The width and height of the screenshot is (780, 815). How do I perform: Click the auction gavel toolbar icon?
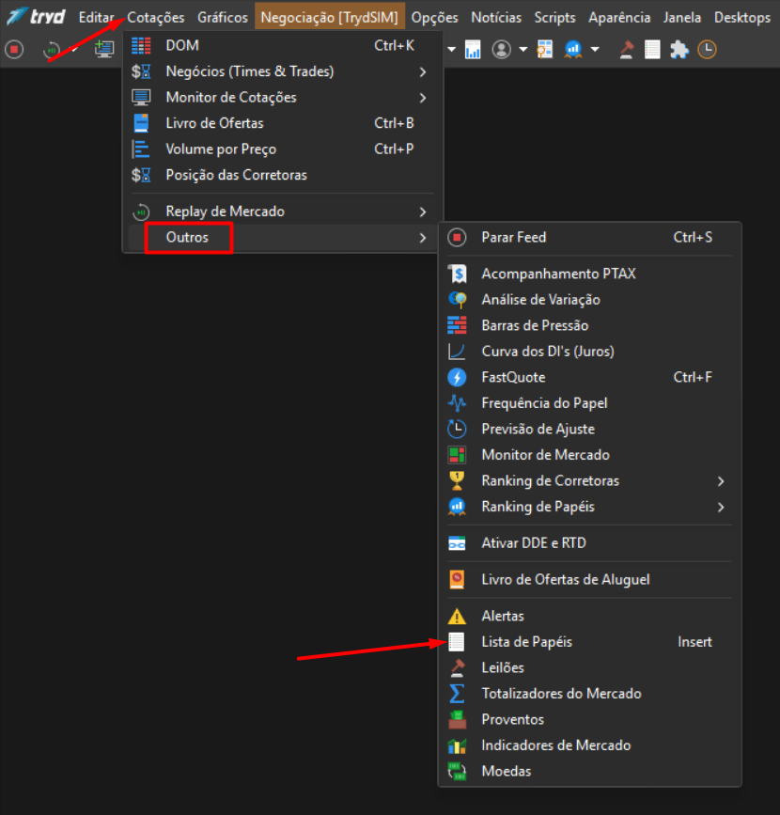(x=626, y=50)
